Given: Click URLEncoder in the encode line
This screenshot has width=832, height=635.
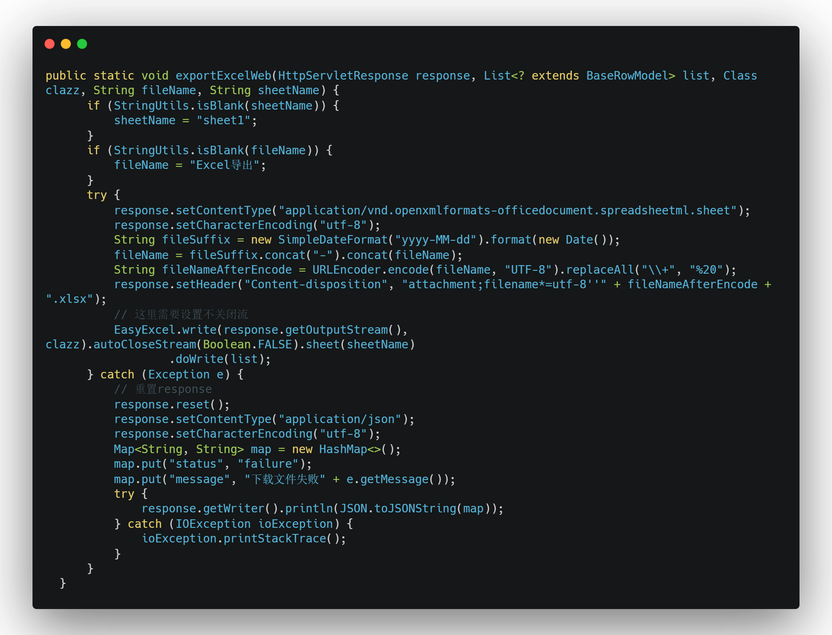Looking at the screenshot, I should coord(347,270).
